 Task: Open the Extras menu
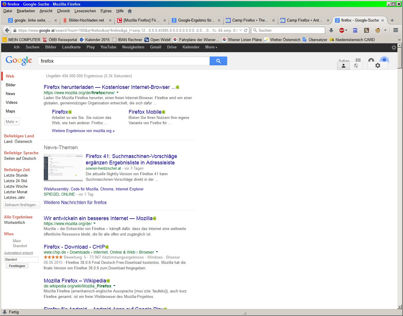(x=106, y=11)
